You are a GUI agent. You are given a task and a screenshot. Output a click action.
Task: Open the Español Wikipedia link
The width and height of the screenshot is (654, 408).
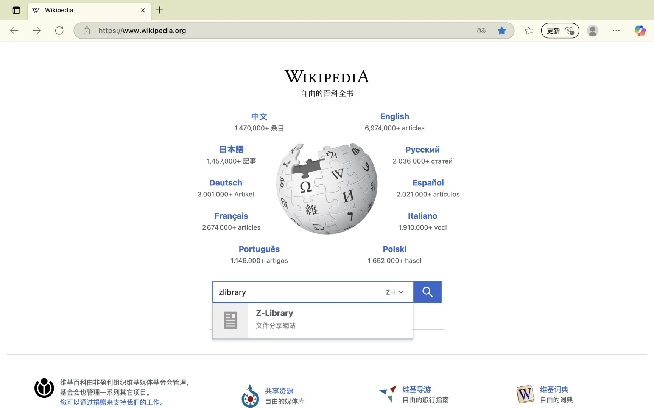pos(428,183)
